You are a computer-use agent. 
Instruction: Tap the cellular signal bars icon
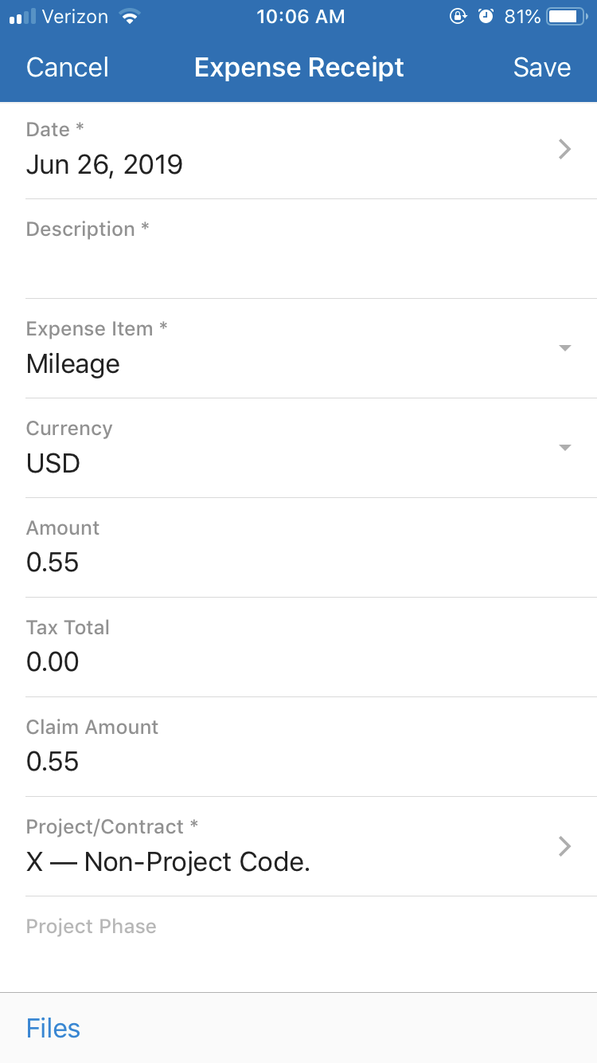tap(23, 17)
